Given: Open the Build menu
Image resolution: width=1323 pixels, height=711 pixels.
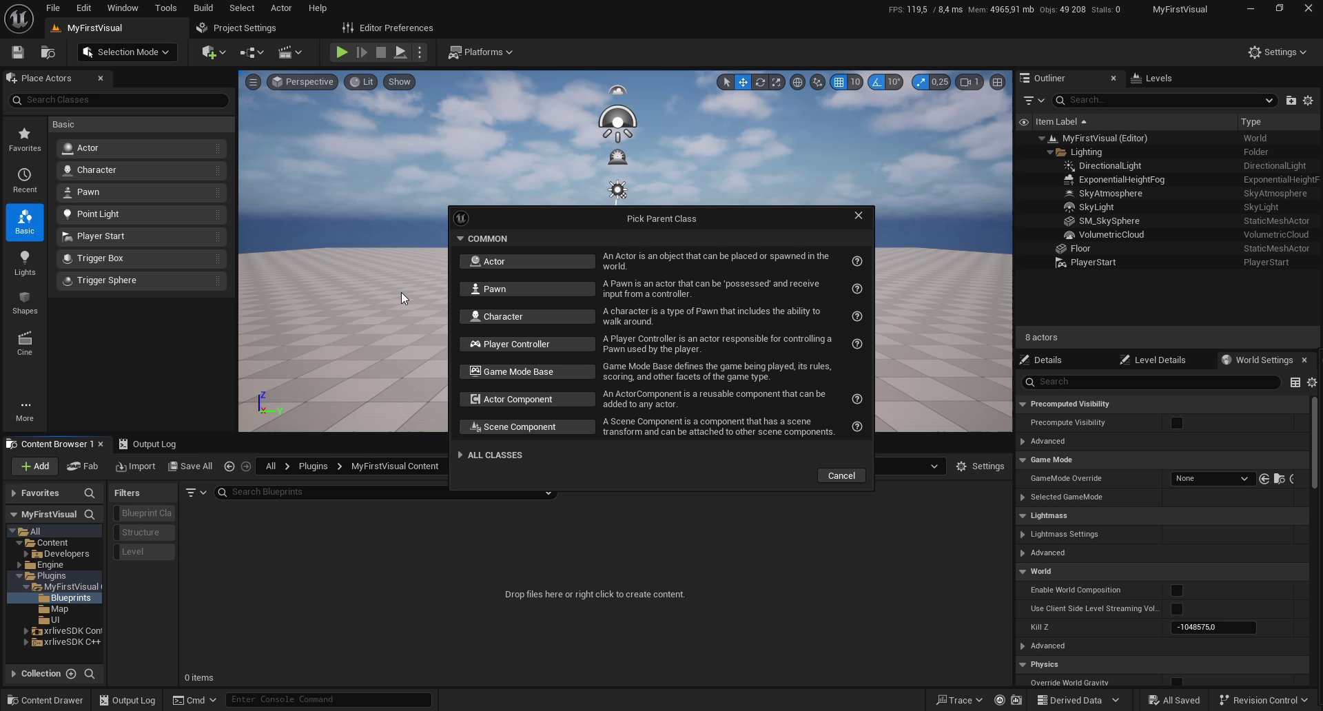Looking at the screenshot, I should 203,8.
